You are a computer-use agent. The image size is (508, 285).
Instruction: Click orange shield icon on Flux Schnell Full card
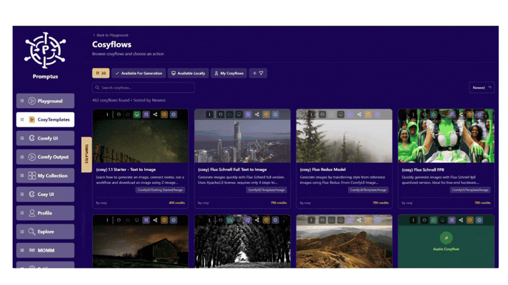266,114
